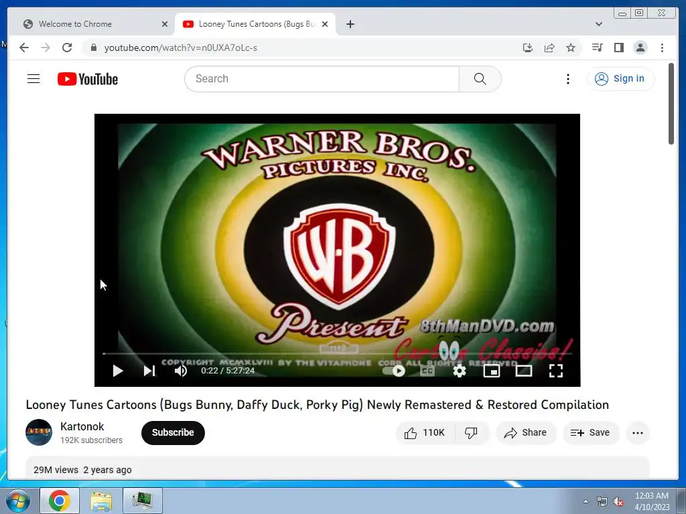This screenshot has height=514, width=686.
Task: Open the Chrome three-dot menu
Action: pos(662,48)
